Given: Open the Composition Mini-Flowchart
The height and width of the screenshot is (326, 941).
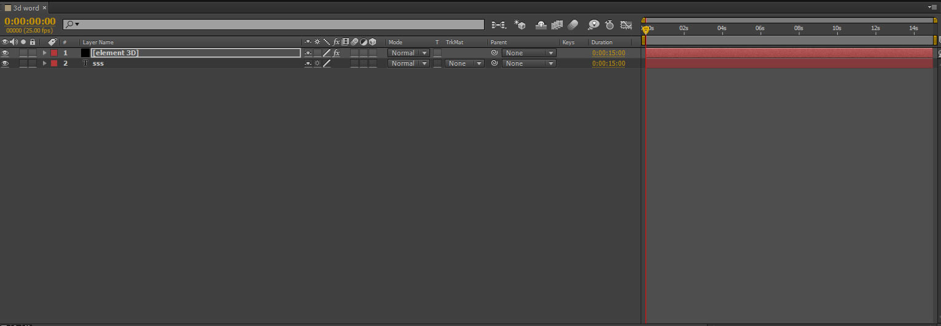Looking at the screenshot, I should pos(499,25).
